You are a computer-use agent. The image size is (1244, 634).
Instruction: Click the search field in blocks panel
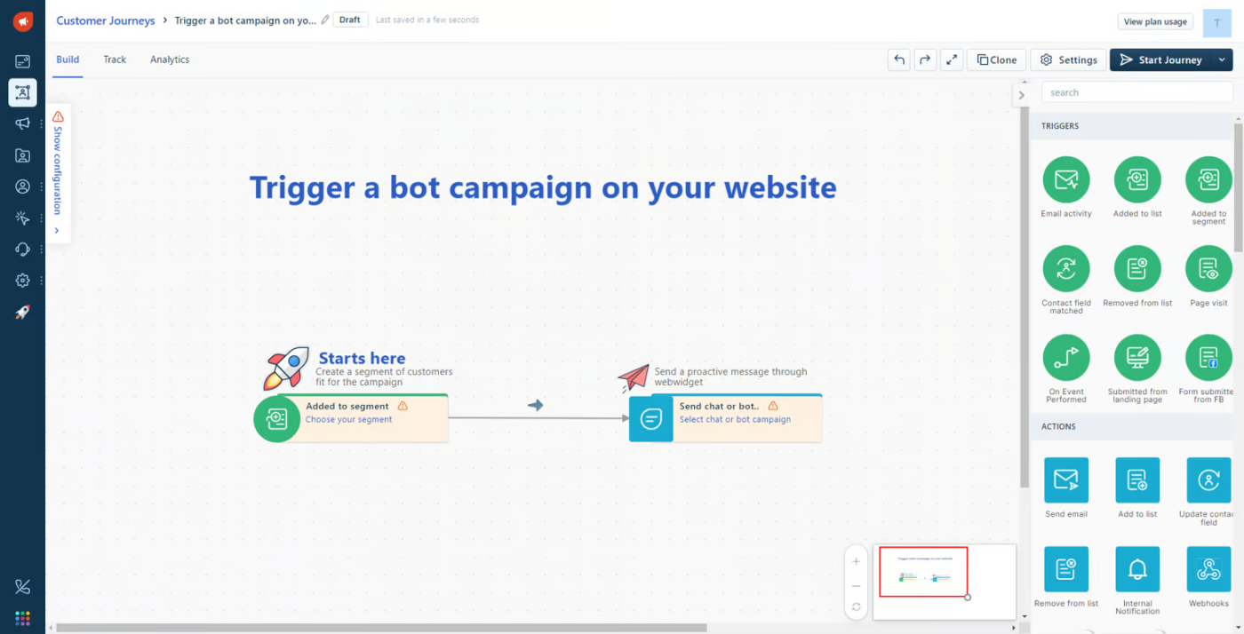[1136, 92]
